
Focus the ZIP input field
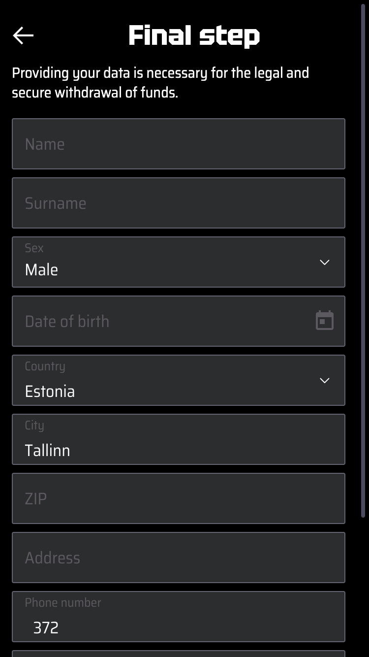click(x=178, y=498)
